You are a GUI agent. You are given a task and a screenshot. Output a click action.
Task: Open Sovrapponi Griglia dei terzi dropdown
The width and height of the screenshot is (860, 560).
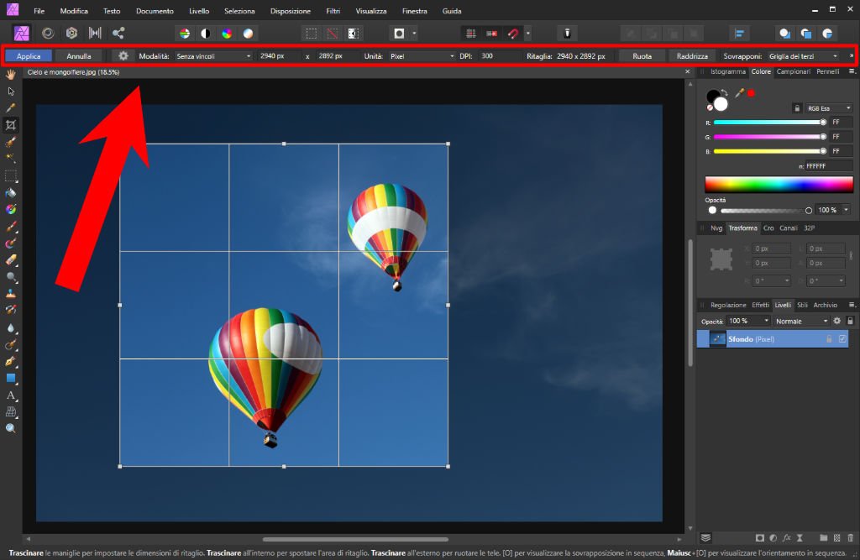(x=803, y=56)
